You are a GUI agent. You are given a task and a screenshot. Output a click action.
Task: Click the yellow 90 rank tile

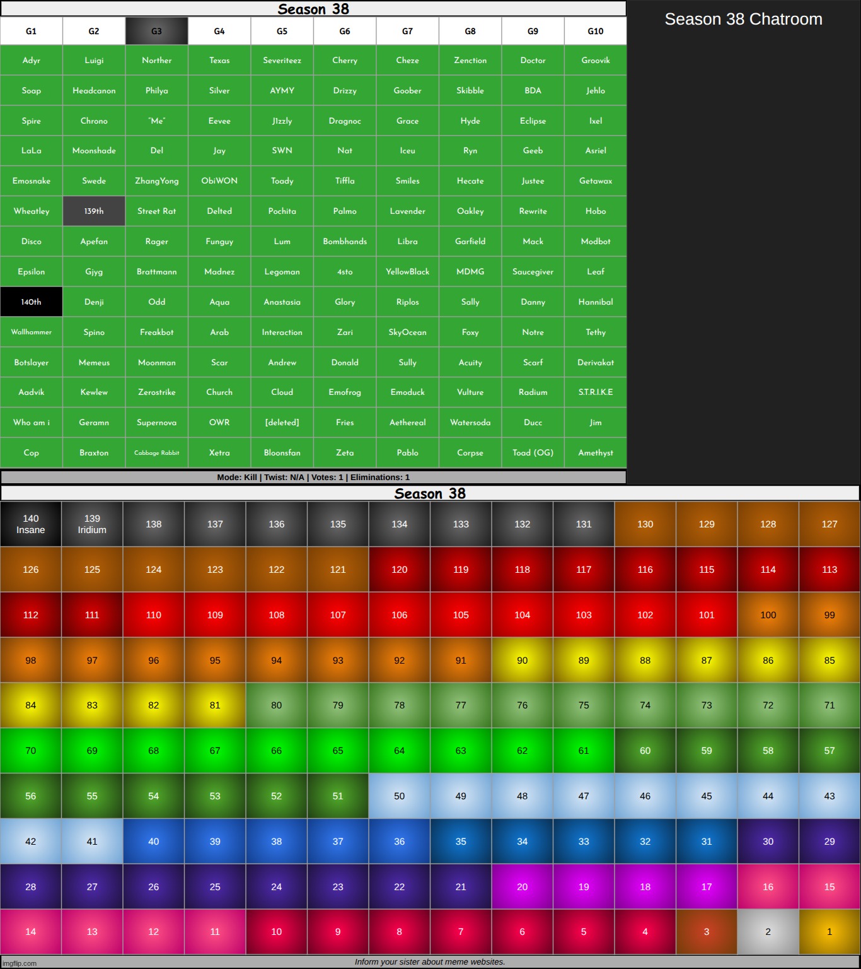click(x=522, y=661)
